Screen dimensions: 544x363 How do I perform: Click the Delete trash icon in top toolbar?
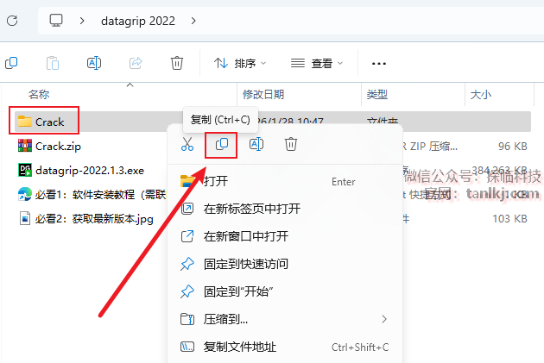177,63
